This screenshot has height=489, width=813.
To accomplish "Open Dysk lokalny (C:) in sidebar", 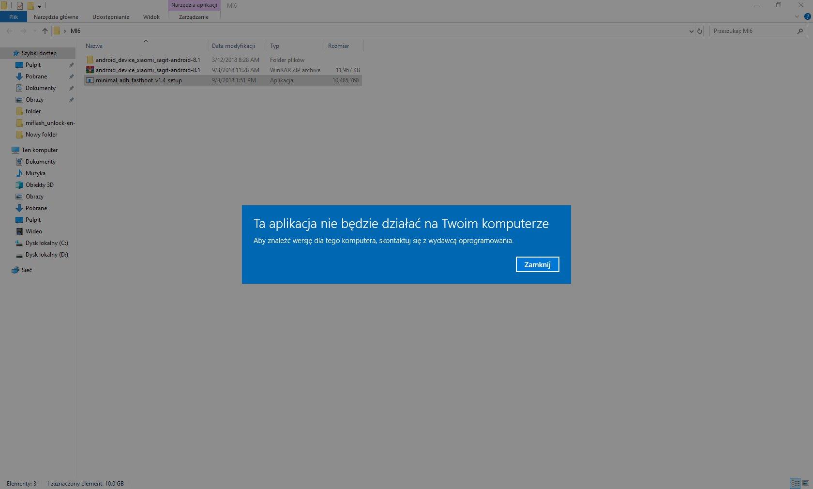I will pos(46,243).
